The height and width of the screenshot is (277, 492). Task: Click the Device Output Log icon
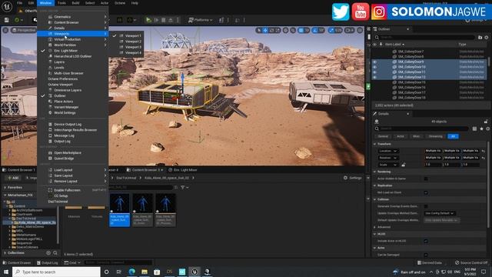pos(50,125)
